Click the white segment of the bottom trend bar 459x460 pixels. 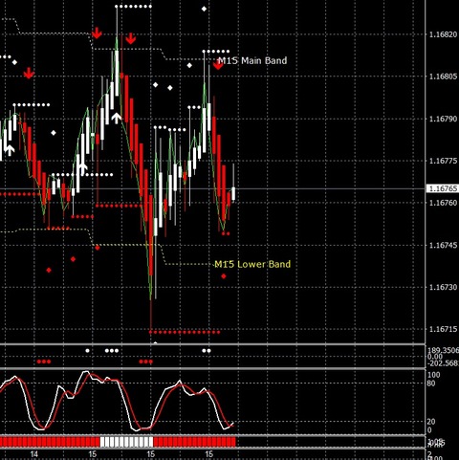coord(126,442)
